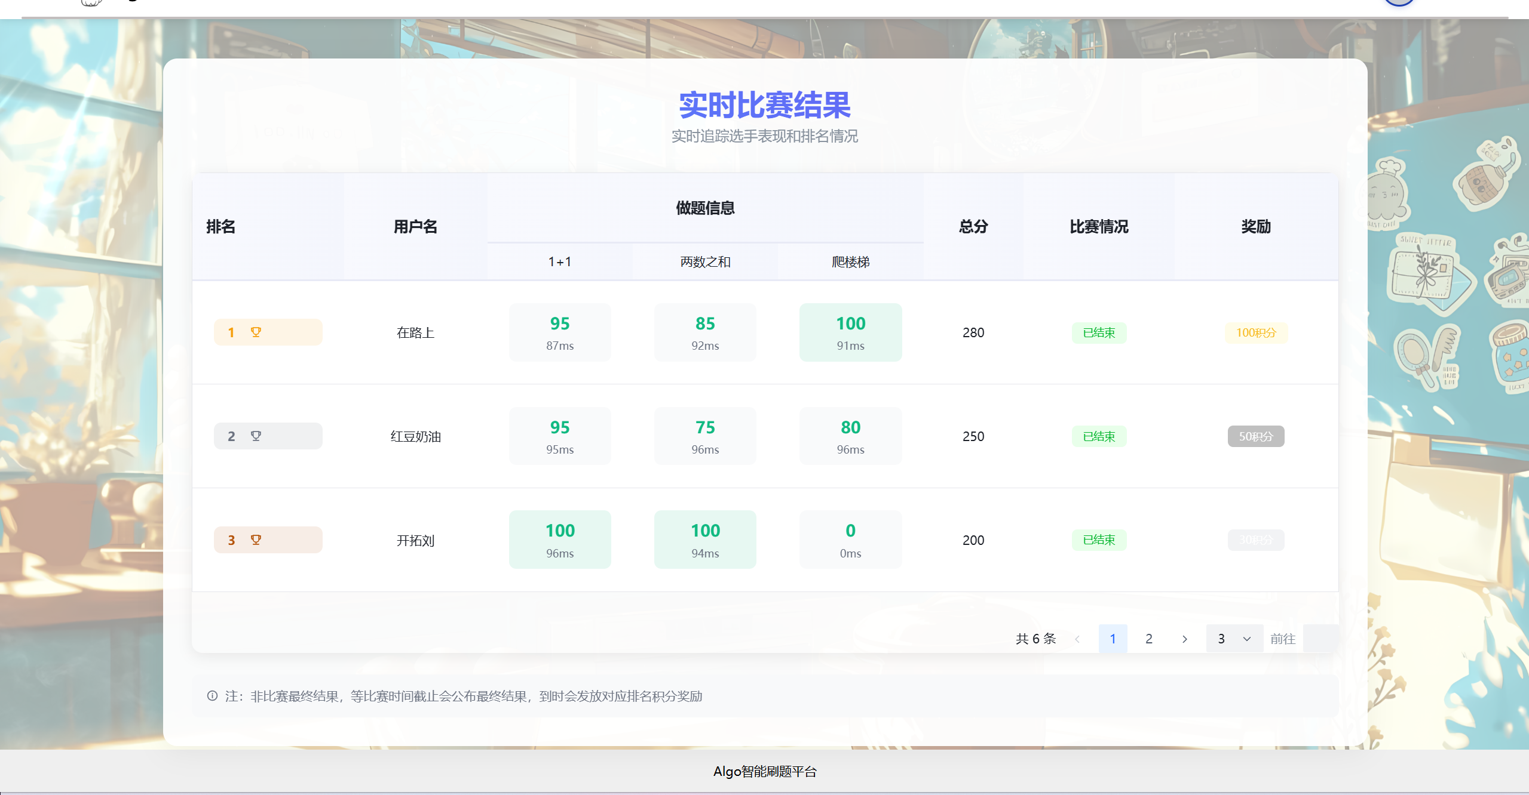Click the rank 3 trophy icon

pos(256,539)
